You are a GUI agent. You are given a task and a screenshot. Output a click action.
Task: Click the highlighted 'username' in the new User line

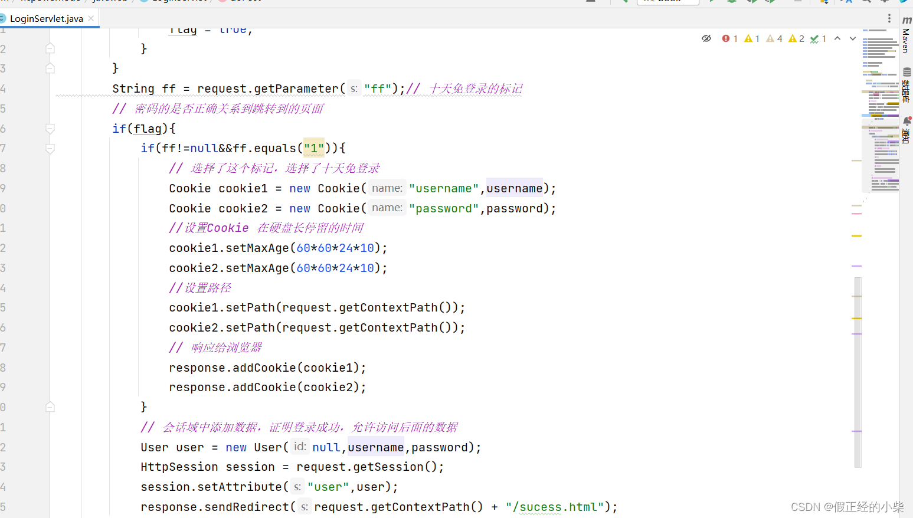click(376, 447)
